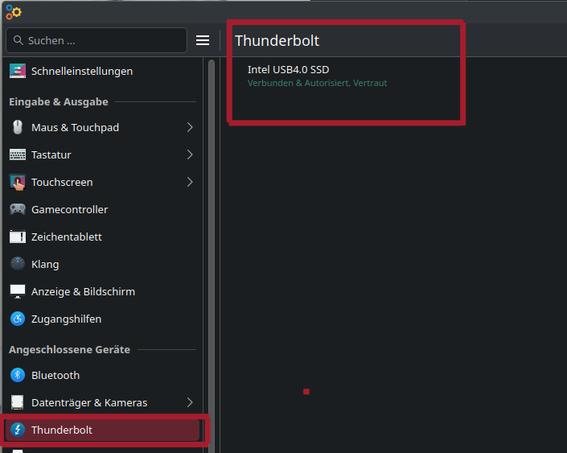Open the Zugangshilfen page
The height and width of the screenshot is (453, 567).
tap(103, 319)
